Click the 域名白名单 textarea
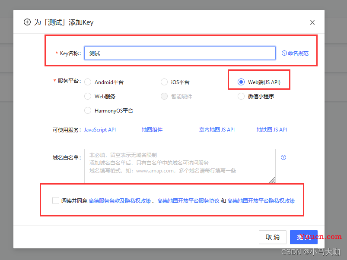This screenshot has width=347, height=260. pos(180,166)
